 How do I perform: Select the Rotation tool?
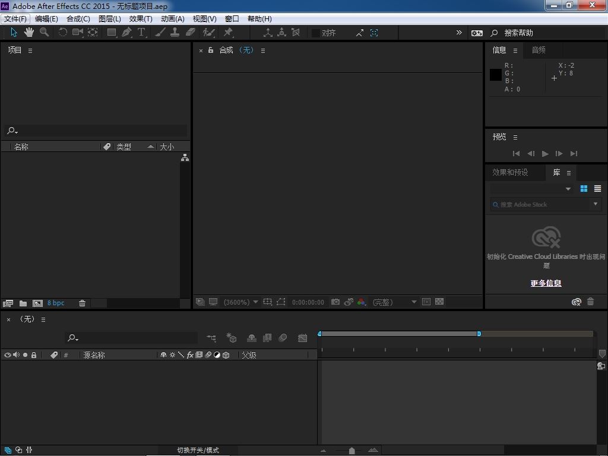tap(62, 33)
